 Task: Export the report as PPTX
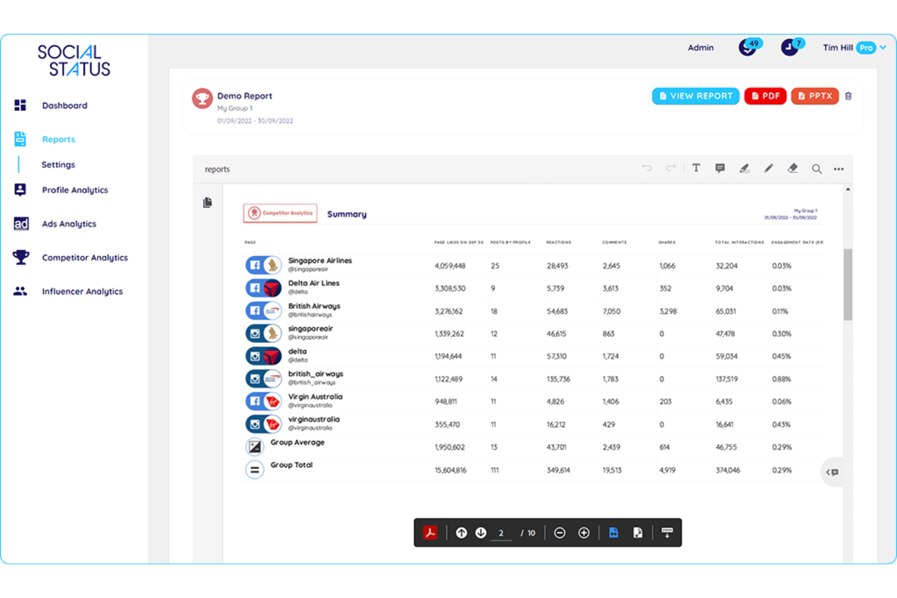(815, 96)
